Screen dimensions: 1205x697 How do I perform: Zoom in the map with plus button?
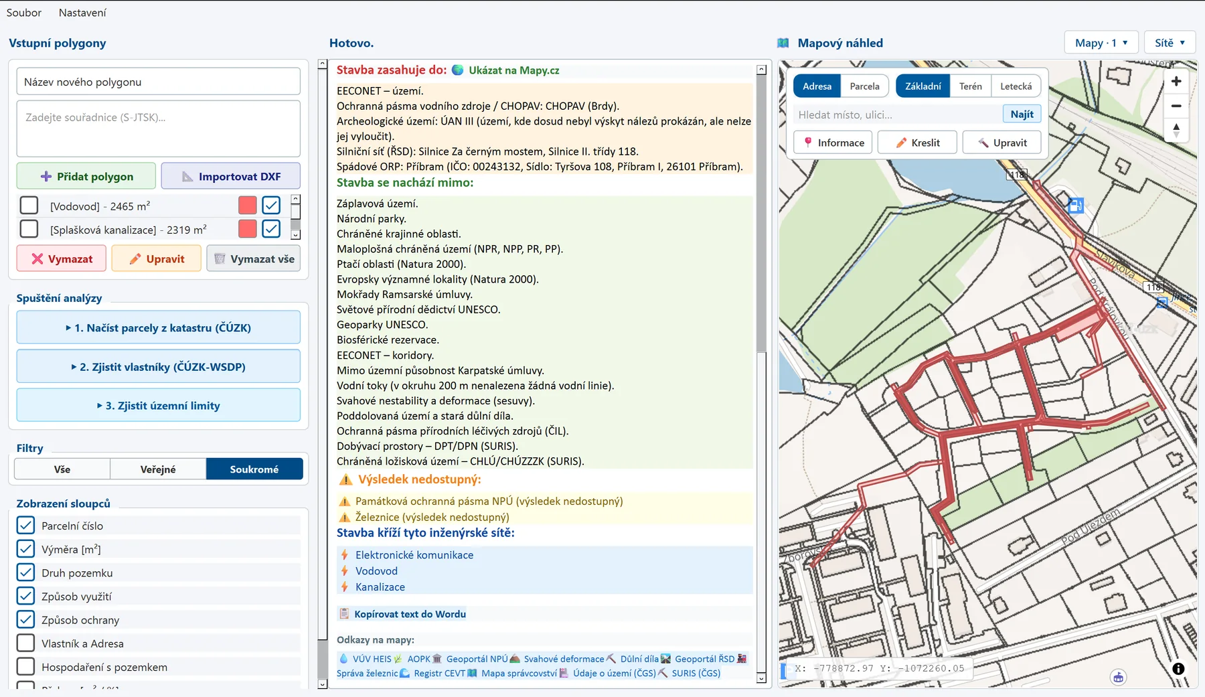tap(1176, 82)
